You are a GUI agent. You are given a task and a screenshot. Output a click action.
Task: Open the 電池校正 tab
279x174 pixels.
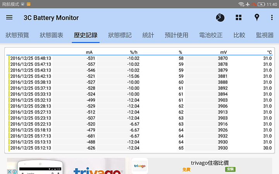[x=211, y=35]
